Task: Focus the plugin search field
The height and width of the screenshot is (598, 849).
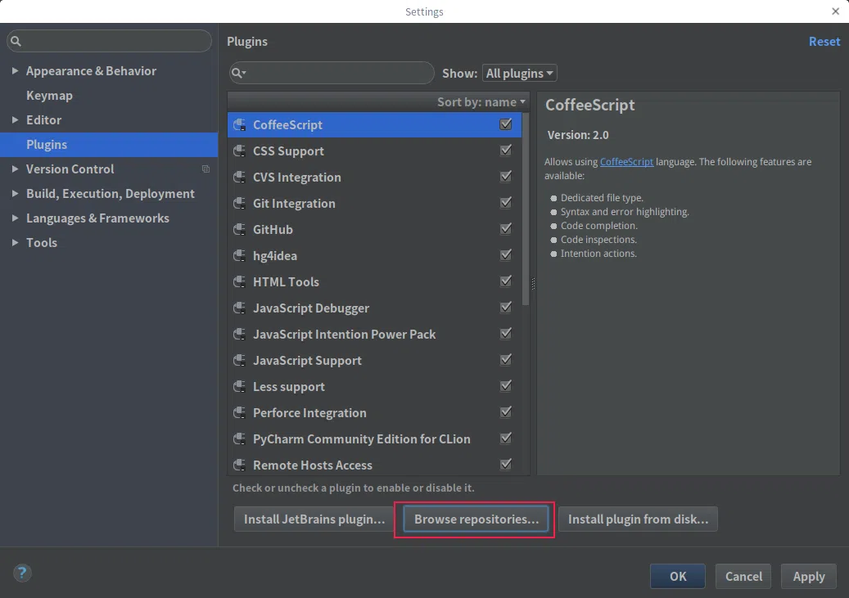Action: (x=332, y=73)
